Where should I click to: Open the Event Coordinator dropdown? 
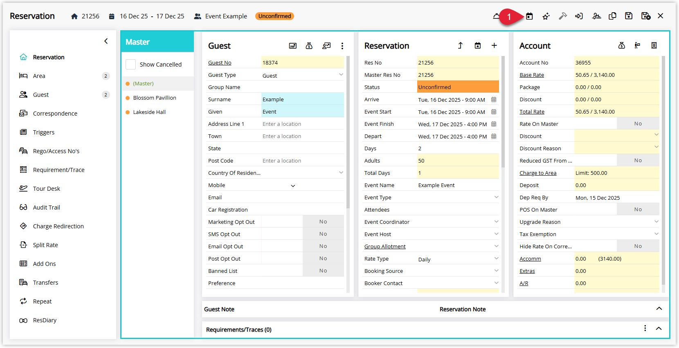click(496, 222)
